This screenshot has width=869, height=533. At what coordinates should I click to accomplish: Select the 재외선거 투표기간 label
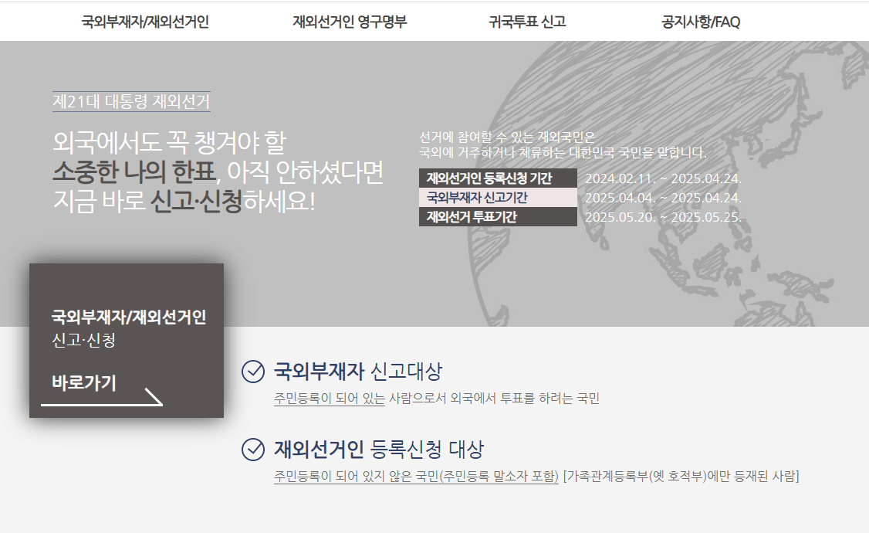point(498,217)
